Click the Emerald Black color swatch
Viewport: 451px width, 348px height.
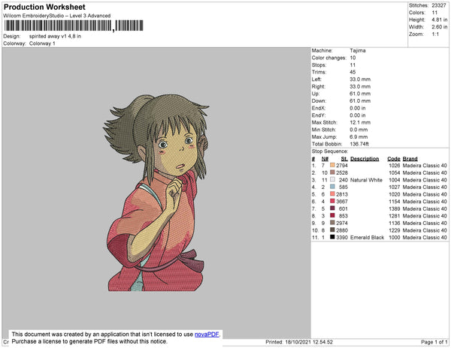click(332, 237)
